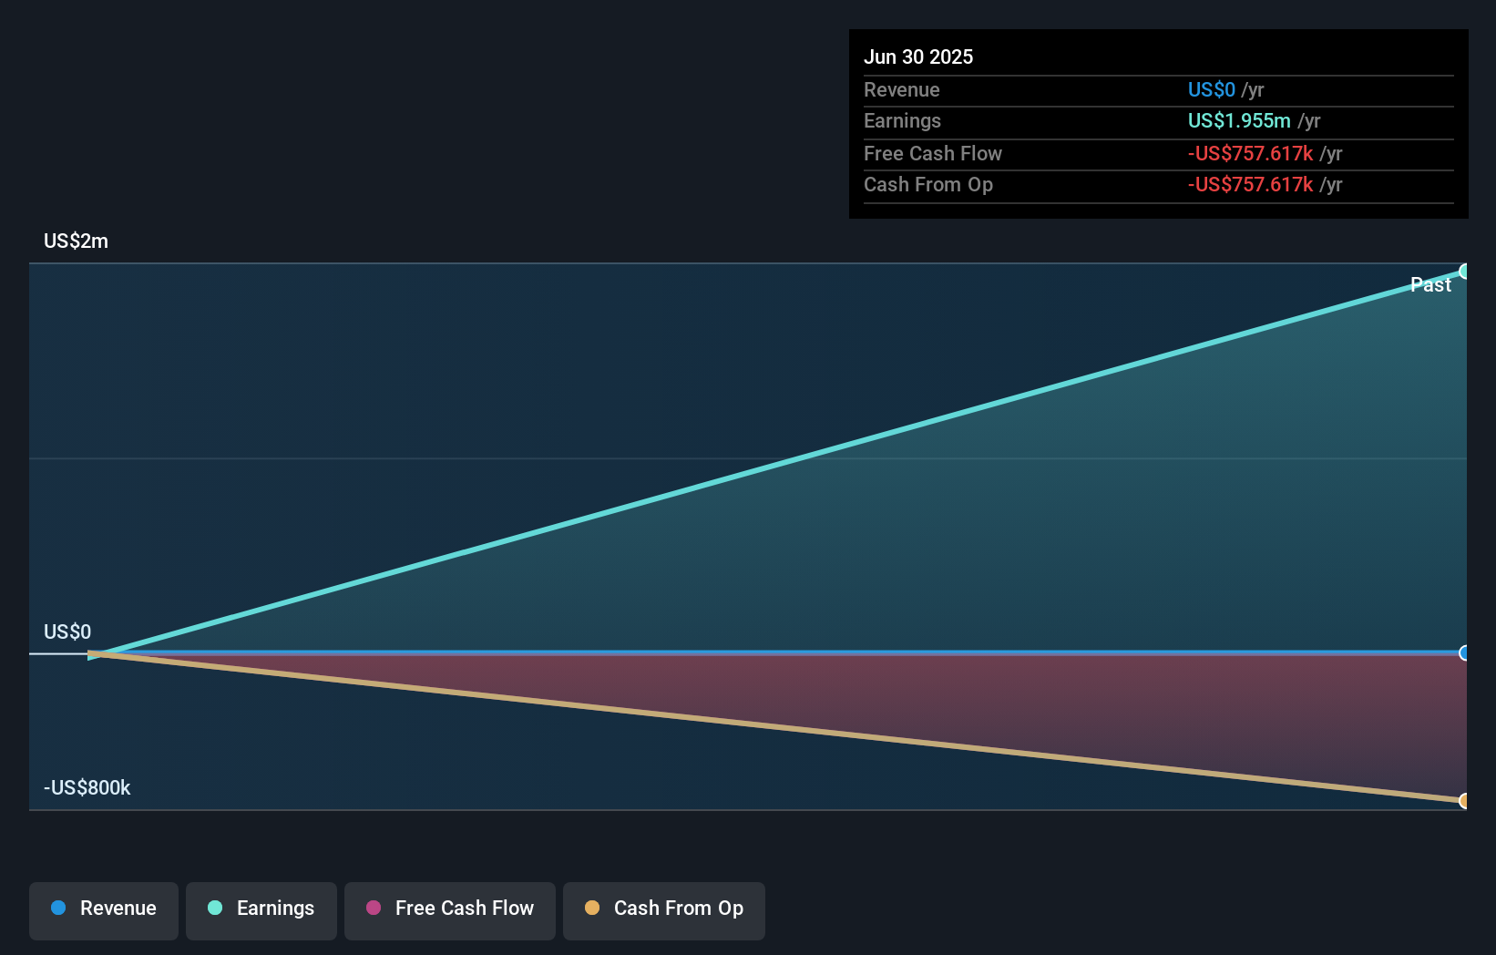
Task: Click the Jun 30 2025 tooltip date
Action: click(918, 56)
